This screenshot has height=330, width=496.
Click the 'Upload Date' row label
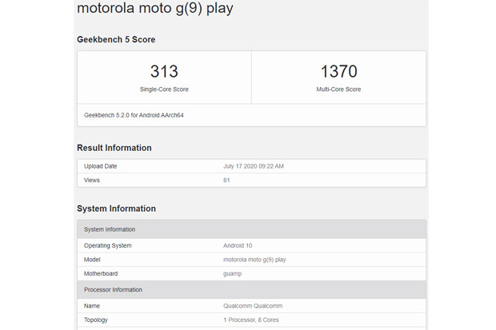[101, 166]
